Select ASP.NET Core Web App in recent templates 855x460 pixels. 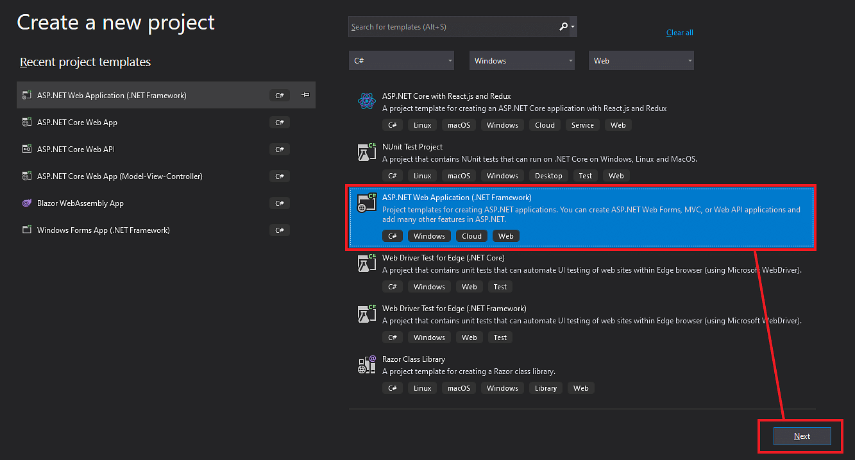click(x=166, y=123)
